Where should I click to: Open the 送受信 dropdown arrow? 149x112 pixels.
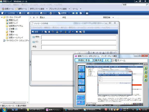(69, 13)
